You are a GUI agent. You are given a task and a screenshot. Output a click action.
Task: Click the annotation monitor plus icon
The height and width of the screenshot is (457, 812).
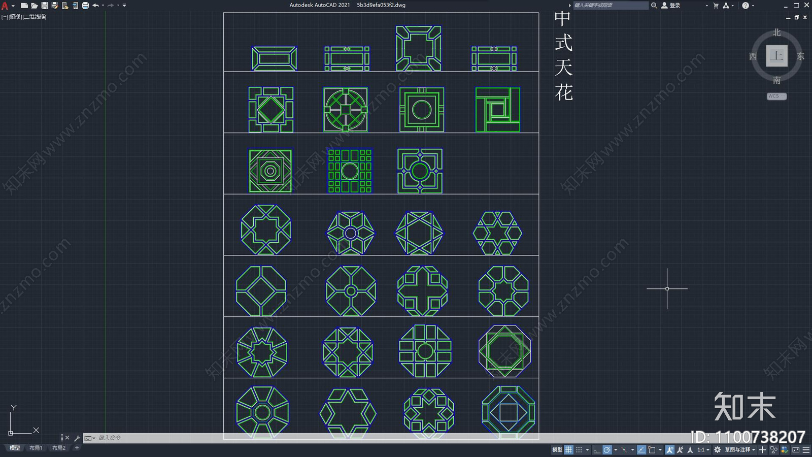(762, 449)
